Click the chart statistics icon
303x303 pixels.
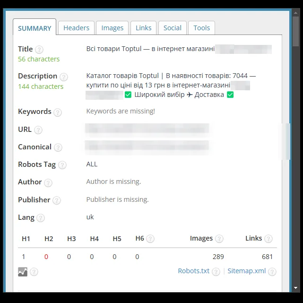click(x=23, y=272)
